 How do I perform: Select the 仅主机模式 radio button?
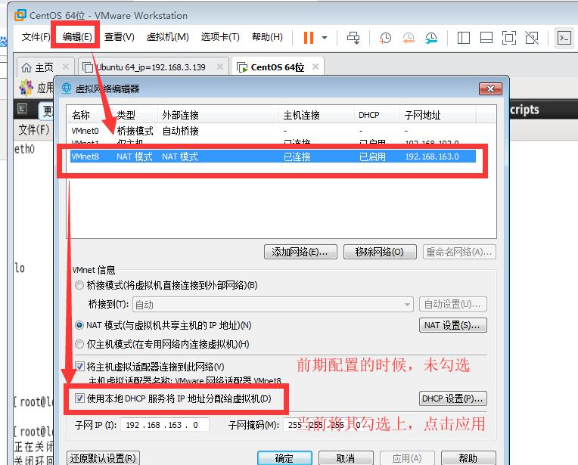79,344
